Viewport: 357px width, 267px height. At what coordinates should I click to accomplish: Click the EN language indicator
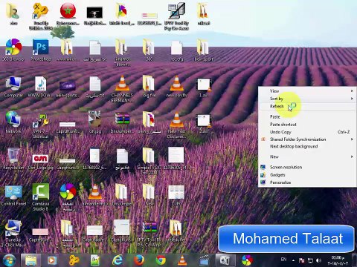click(283, 260)
